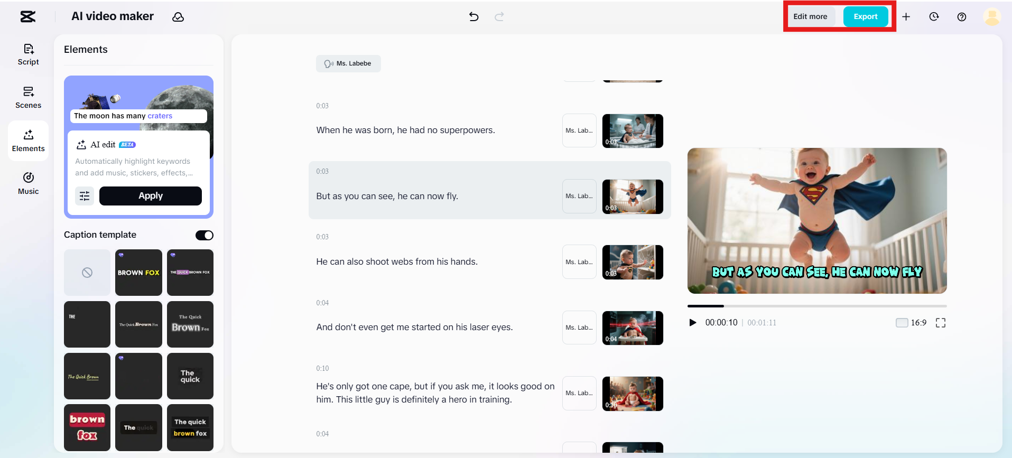Viewport: 1012px width, 458px height.
Task: Select the shoot webs scene thumbnail
Action: tap(633, 262)
